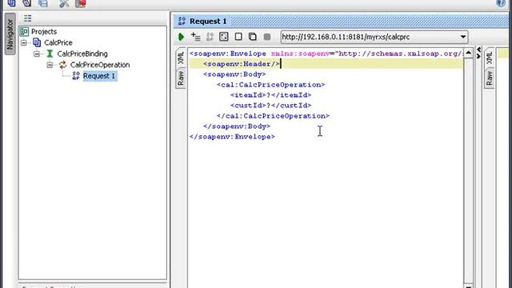This screenshot has width=512, height=288.
Task: Clone this request using the duplicate icon
Action: [x=253, y=37]
